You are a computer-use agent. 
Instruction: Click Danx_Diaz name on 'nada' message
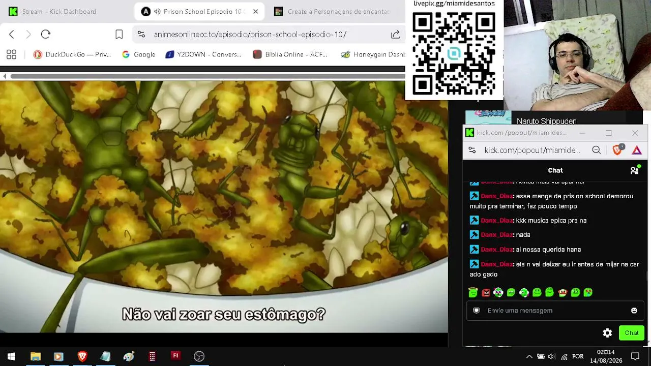pyautogui.click(x=496, y=235)
